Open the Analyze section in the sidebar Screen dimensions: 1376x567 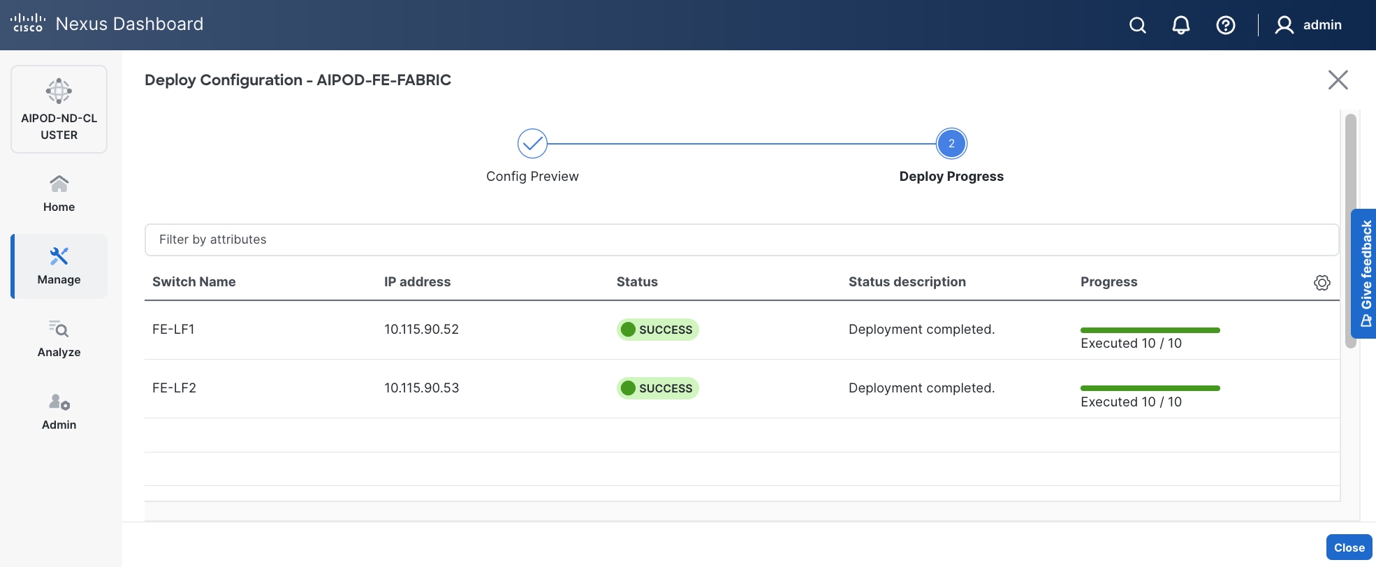click(x=59, y=339)
